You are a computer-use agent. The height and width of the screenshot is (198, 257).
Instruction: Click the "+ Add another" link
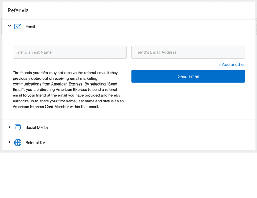coord(231,65)
